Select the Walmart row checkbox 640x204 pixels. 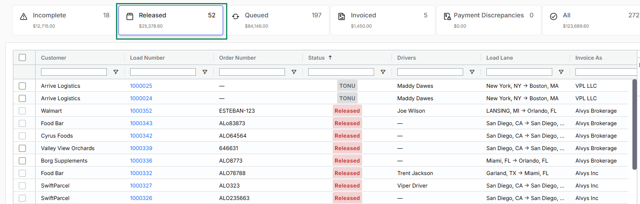(x=22, y=111)
